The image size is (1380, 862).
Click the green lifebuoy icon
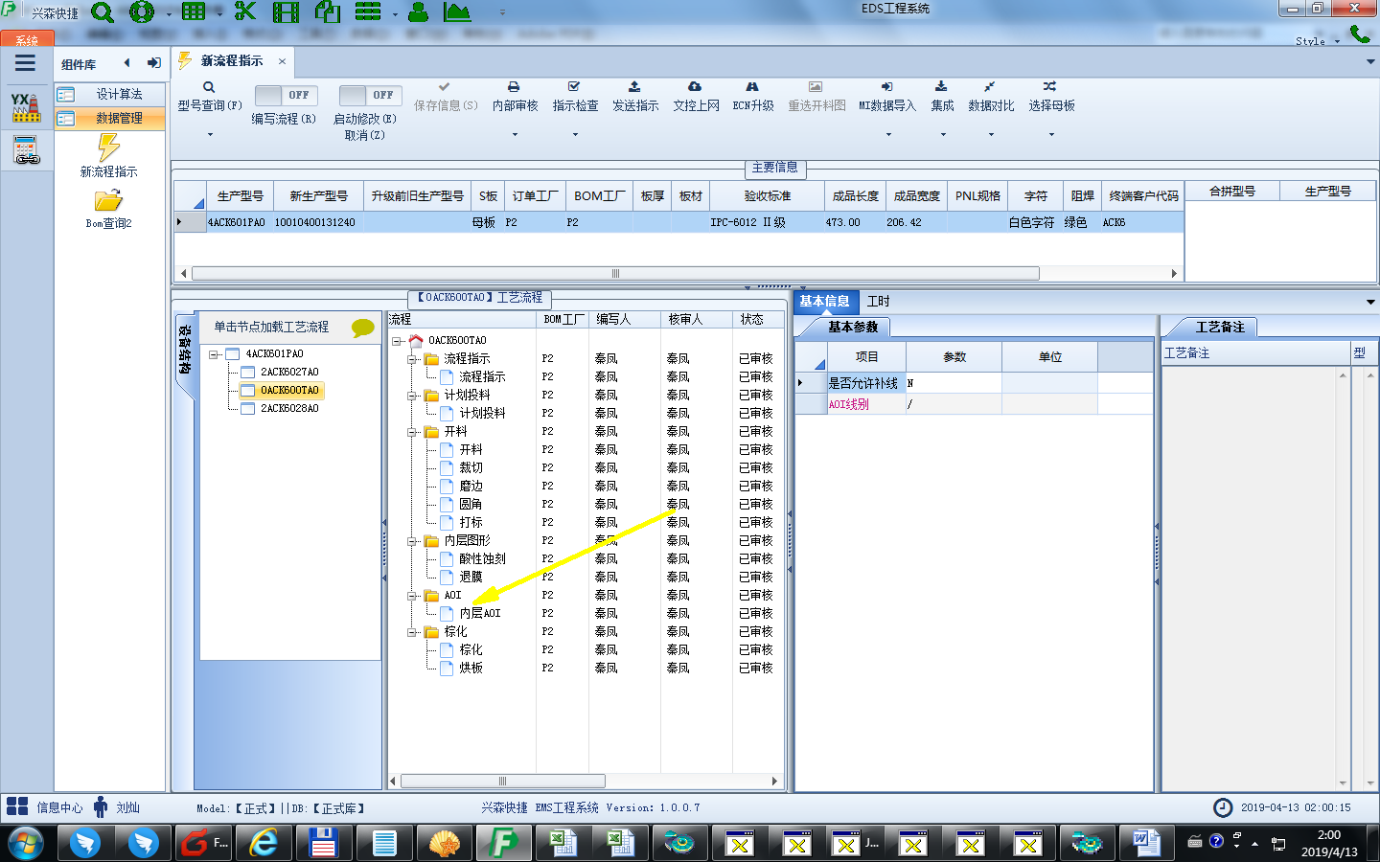click(x=142, y=12)
